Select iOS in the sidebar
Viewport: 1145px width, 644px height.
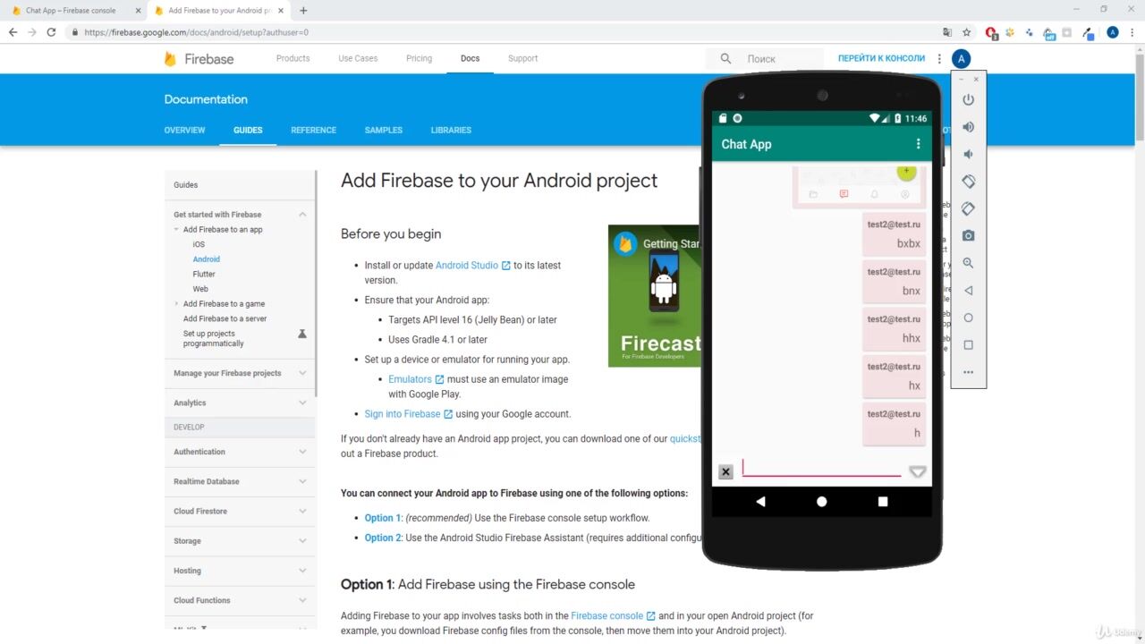[199, 244]
